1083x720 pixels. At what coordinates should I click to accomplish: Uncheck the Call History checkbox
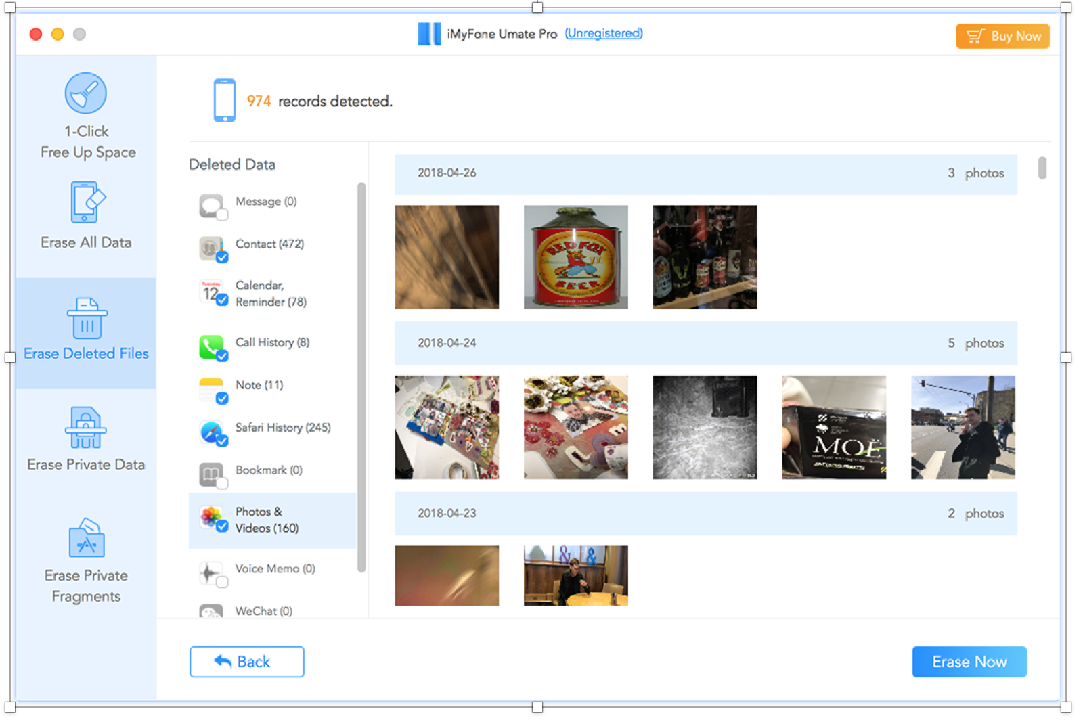[x=222, y=356]
